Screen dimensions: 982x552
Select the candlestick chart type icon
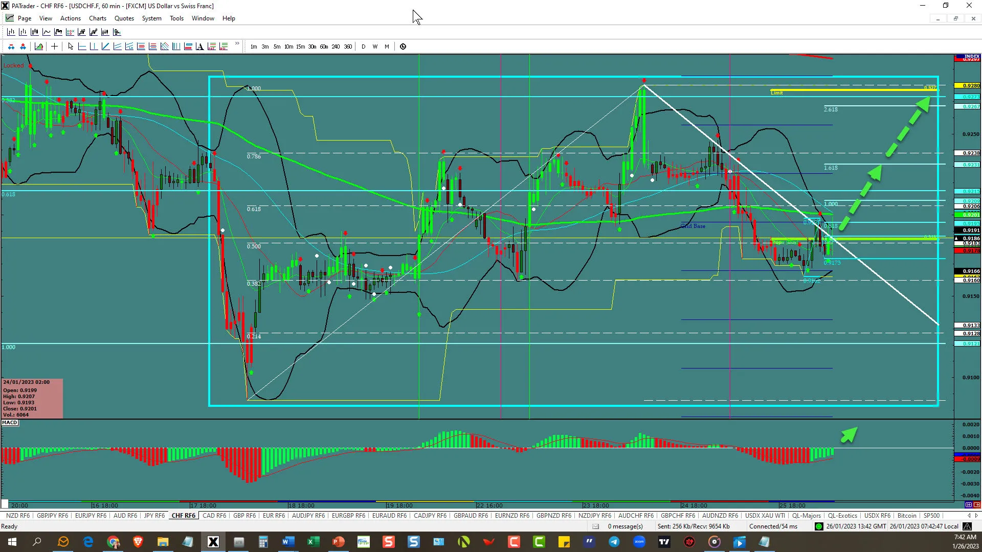tap(34, 32)
